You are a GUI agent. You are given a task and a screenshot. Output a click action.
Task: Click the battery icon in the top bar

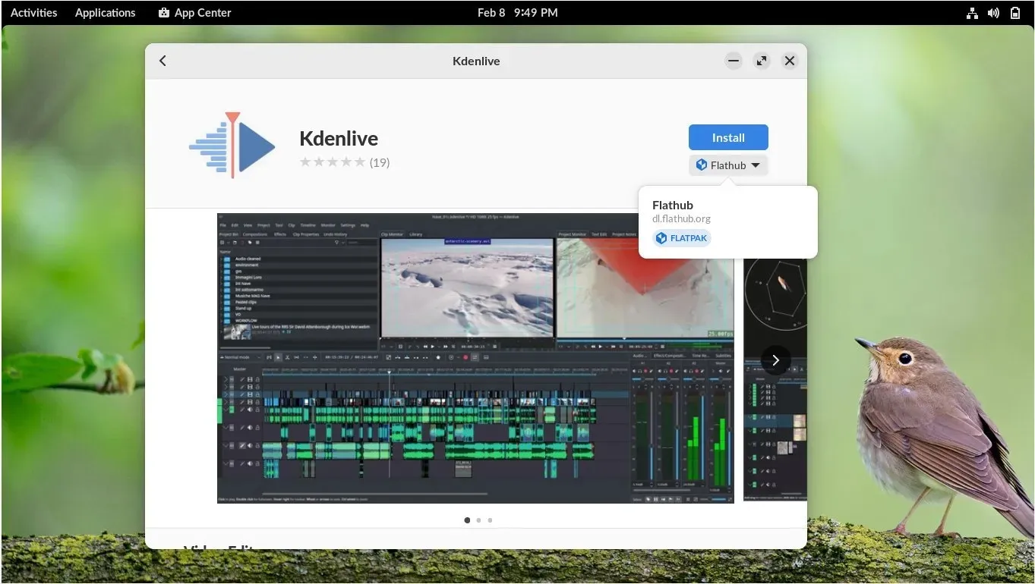pyautogui.click(x=1015, y=12)
